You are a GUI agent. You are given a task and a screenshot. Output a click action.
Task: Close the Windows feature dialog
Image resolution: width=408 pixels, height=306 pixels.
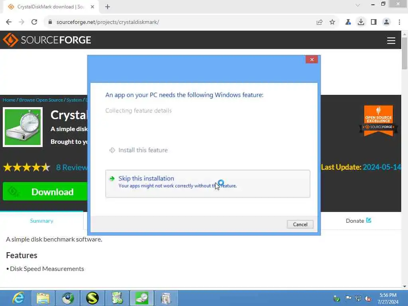point(312,60)
